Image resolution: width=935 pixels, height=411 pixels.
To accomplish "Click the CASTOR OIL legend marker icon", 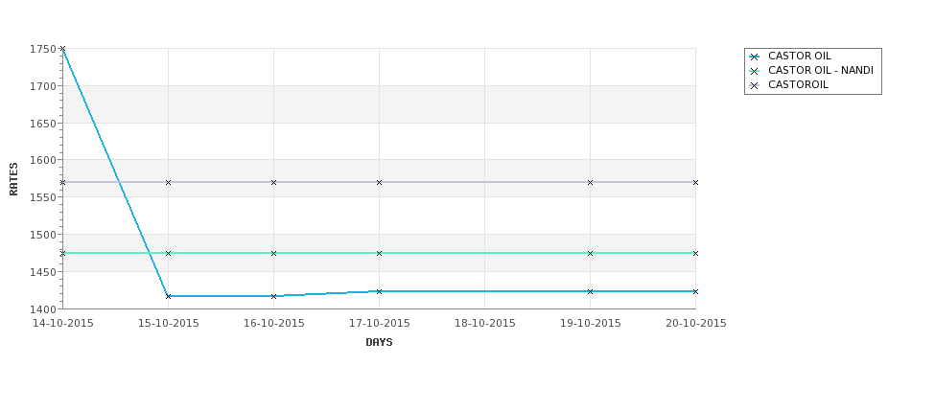I will coord(755,57).
